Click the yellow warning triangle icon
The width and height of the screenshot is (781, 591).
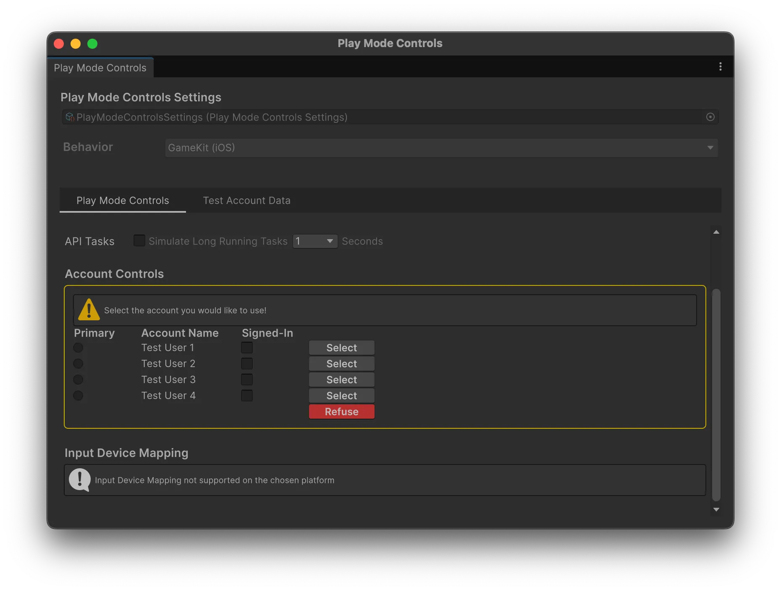(89, 310)
